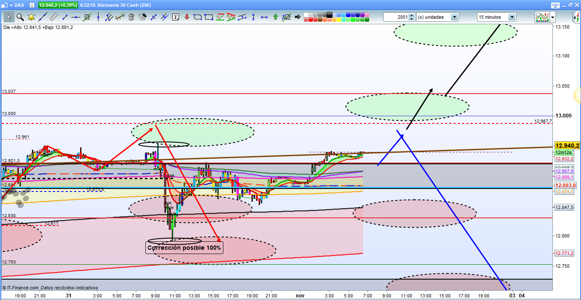This screenshot has width=581, height=300.
Task: Click the trash can delete icon
Action: point(131,17)
